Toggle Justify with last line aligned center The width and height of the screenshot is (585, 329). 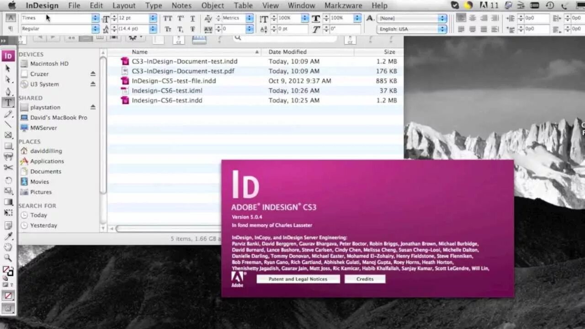(x=472, y=29)
